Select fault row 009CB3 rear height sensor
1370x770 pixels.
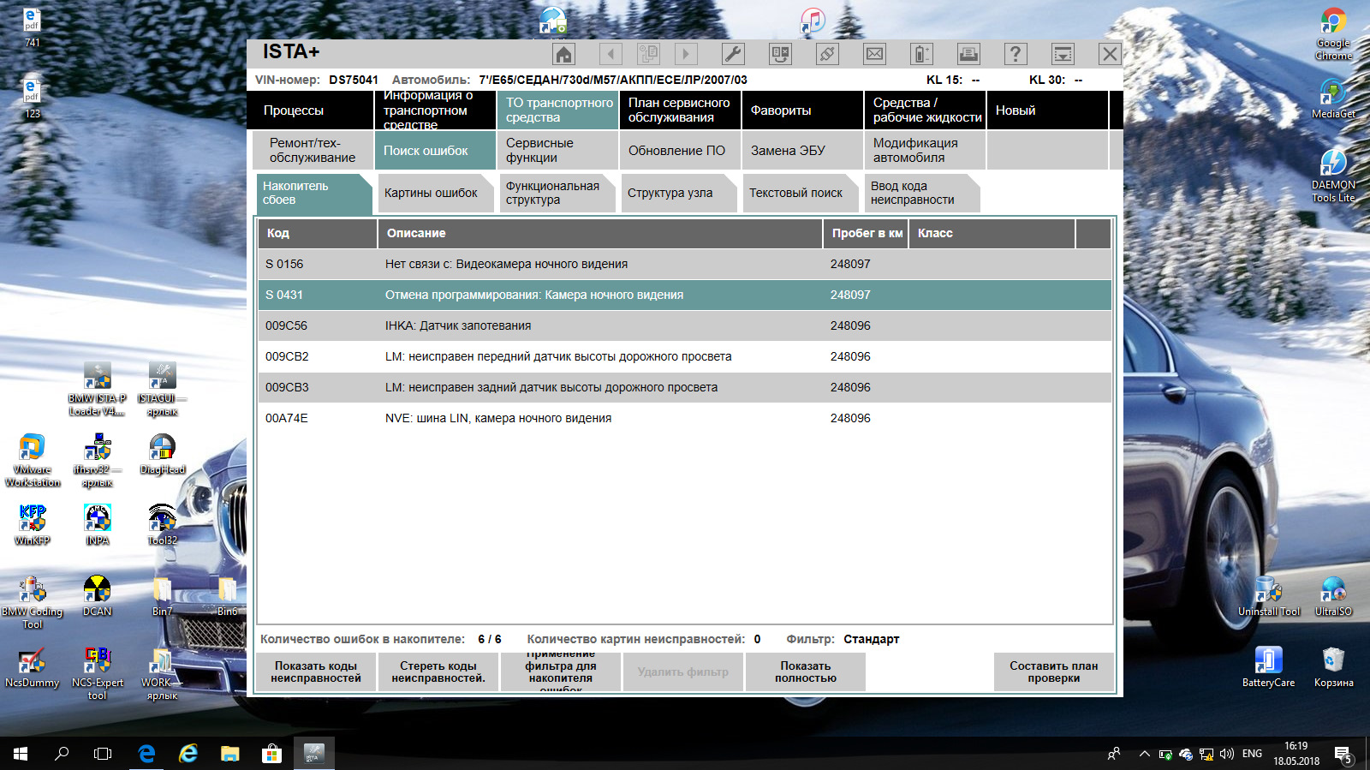point(684,387)
